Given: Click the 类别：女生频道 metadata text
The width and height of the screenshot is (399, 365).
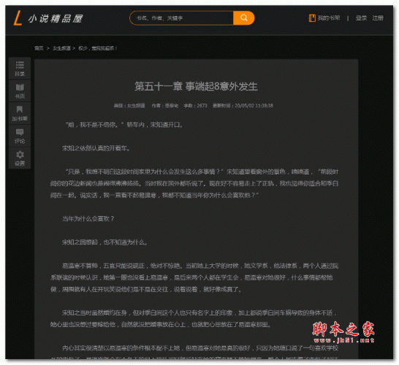Looking at the screenshot, I should coord(129,105).
